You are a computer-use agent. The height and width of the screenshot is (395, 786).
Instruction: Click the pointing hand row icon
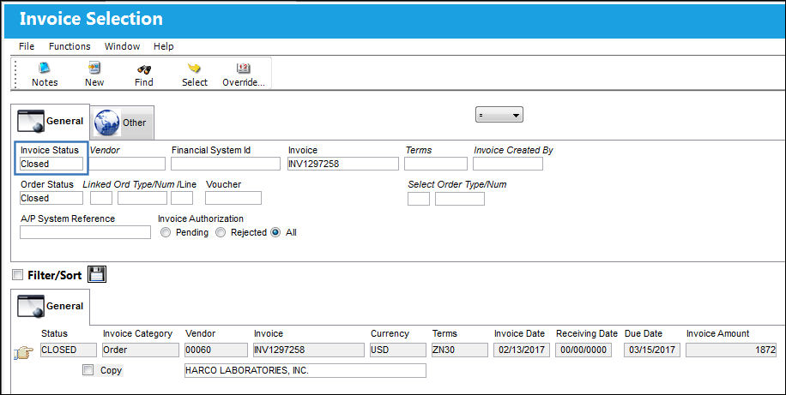click(23, 354)
